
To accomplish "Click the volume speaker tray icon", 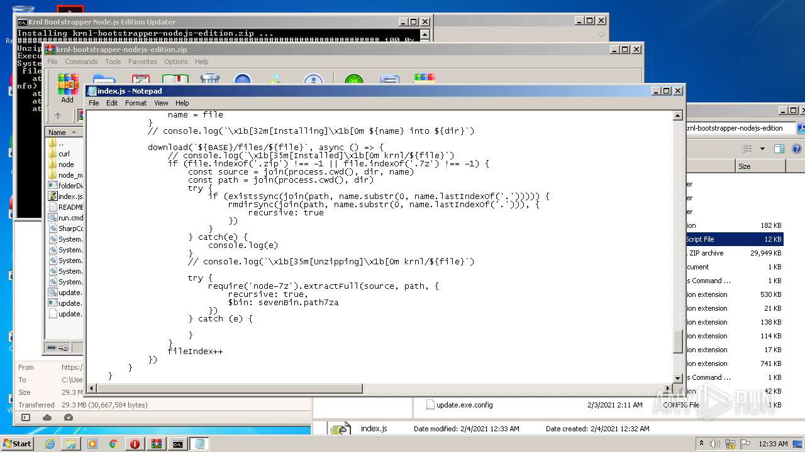I will point(714,444).
